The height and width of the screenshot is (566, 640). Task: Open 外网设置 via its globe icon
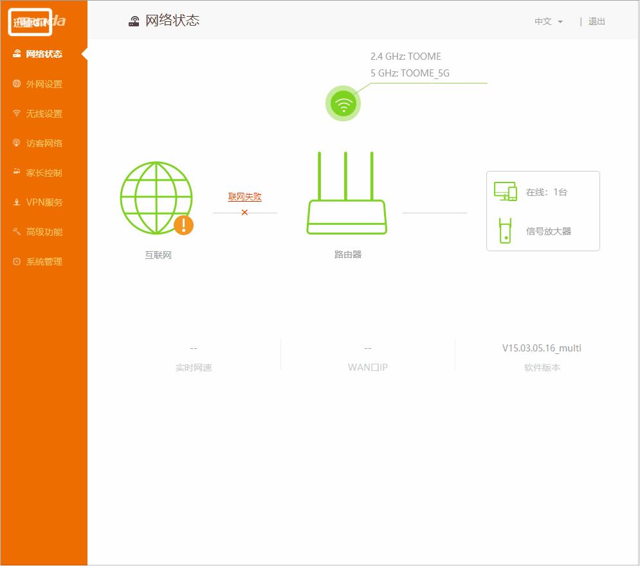[17, 84]
